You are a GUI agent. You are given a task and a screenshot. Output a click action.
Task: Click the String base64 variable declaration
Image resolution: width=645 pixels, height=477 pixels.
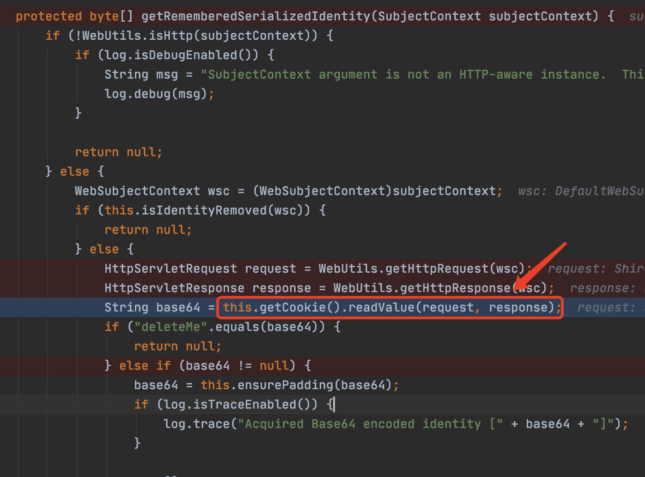[152, 307]
